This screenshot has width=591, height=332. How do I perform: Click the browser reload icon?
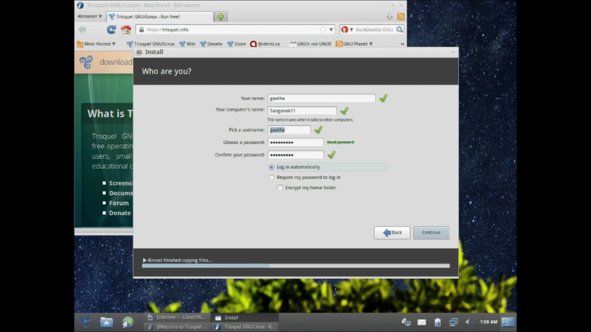tap(111, 30)
